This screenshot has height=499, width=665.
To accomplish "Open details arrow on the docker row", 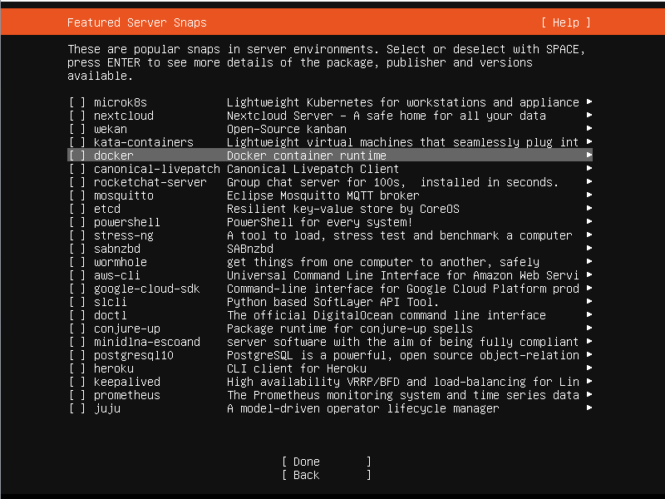I will click(589, 155).
